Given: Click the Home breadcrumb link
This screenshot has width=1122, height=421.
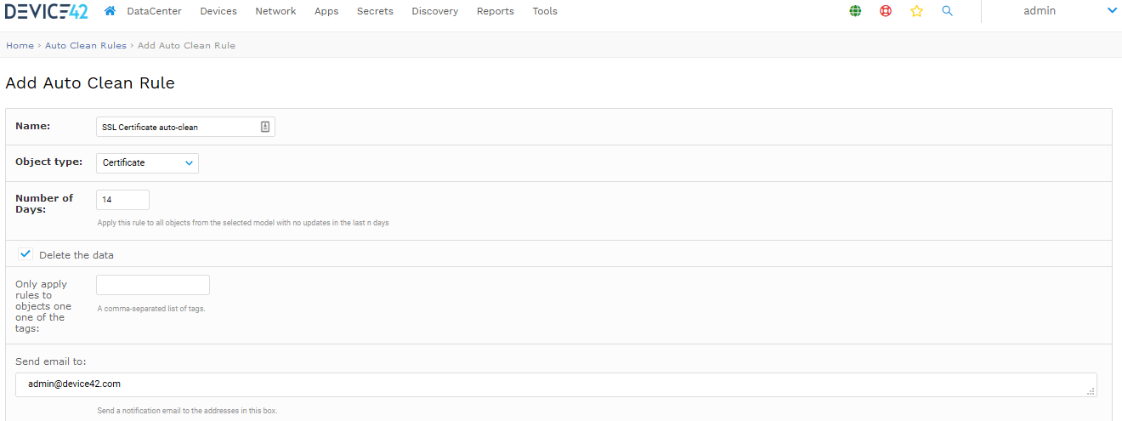Looking at the screenshot, I should click(x=20, y=45).
